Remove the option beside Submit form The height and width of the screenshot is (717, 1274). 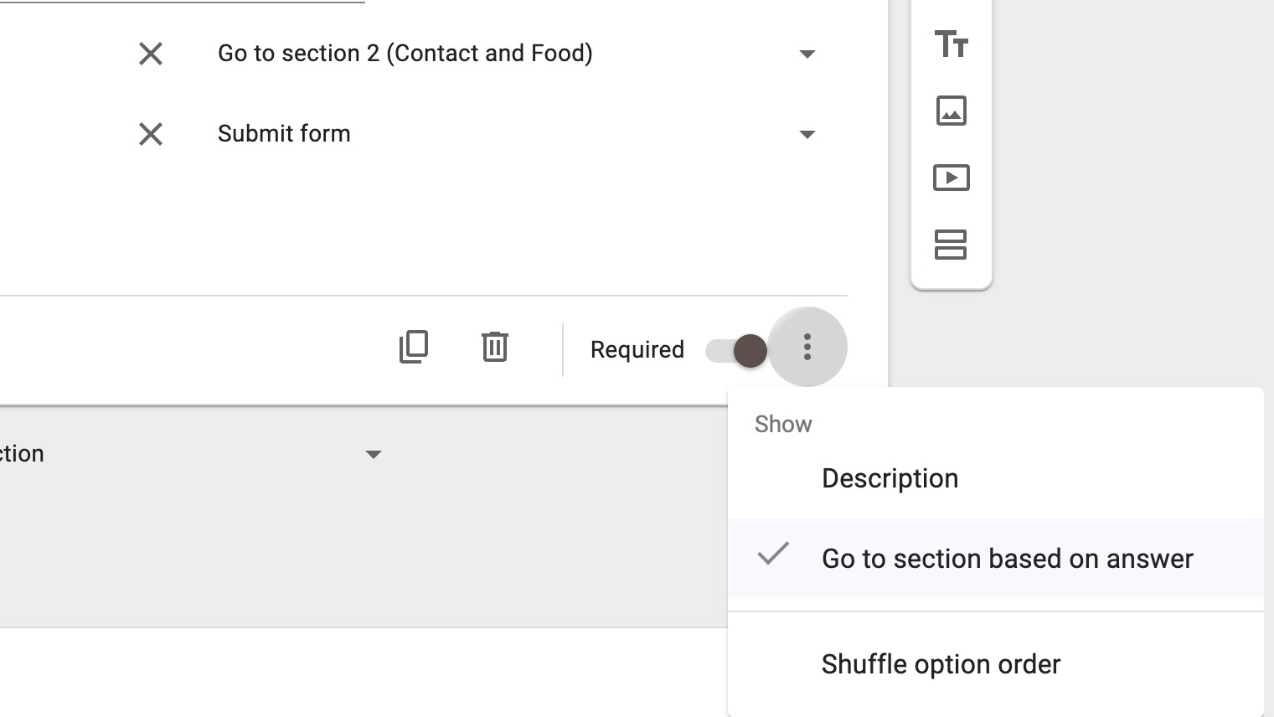151,134
